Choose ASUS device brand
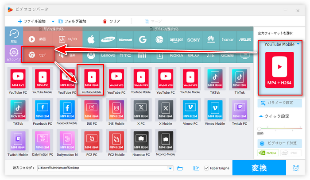The width and height of the screenshot is (310, 180). click(245, 40)
